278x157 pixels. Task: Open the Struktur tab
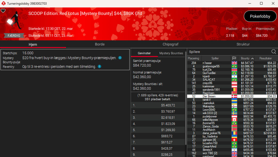[243, 44]
